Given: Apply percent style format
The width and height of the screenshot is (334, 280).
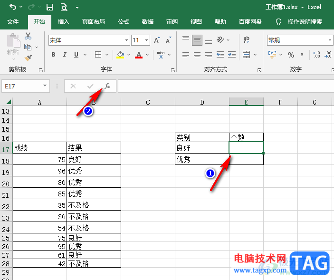Looking at the screenshot, I should tap(291, 55).
